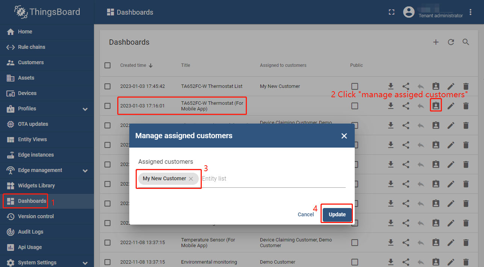Screen dimensions: 484x267
Task: Open the user avatar profile icon
Action: click(x=409, y=12)
